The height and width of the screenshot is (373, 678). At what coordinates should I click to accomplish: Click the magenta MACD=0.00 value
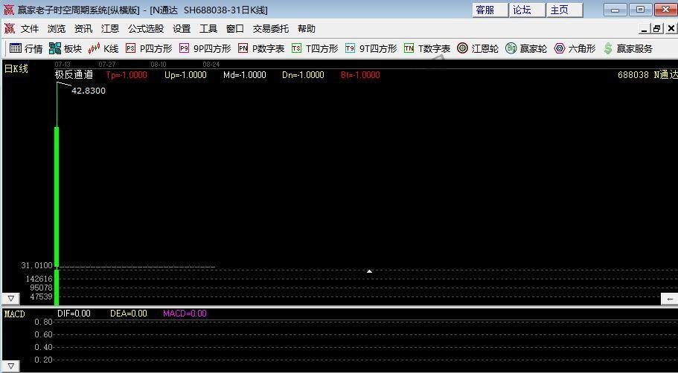pyautogui.click(x=185, y=314)
